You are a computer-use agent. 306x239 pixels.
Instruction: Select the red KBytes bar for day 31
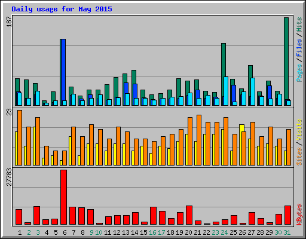click(287, 215)
